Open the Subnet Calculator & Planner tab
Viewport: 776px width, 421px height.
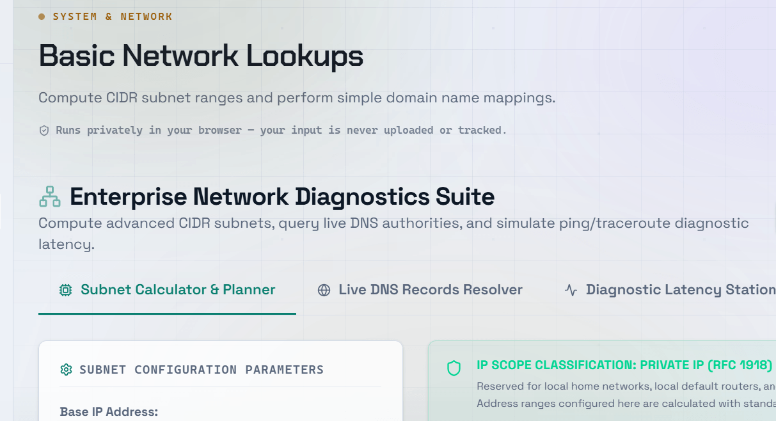click(167, 290)
